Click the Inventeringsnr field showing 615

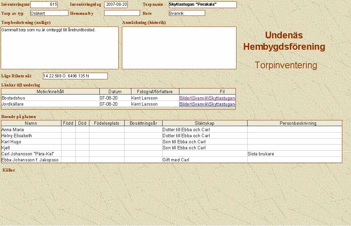coord(44,5)
